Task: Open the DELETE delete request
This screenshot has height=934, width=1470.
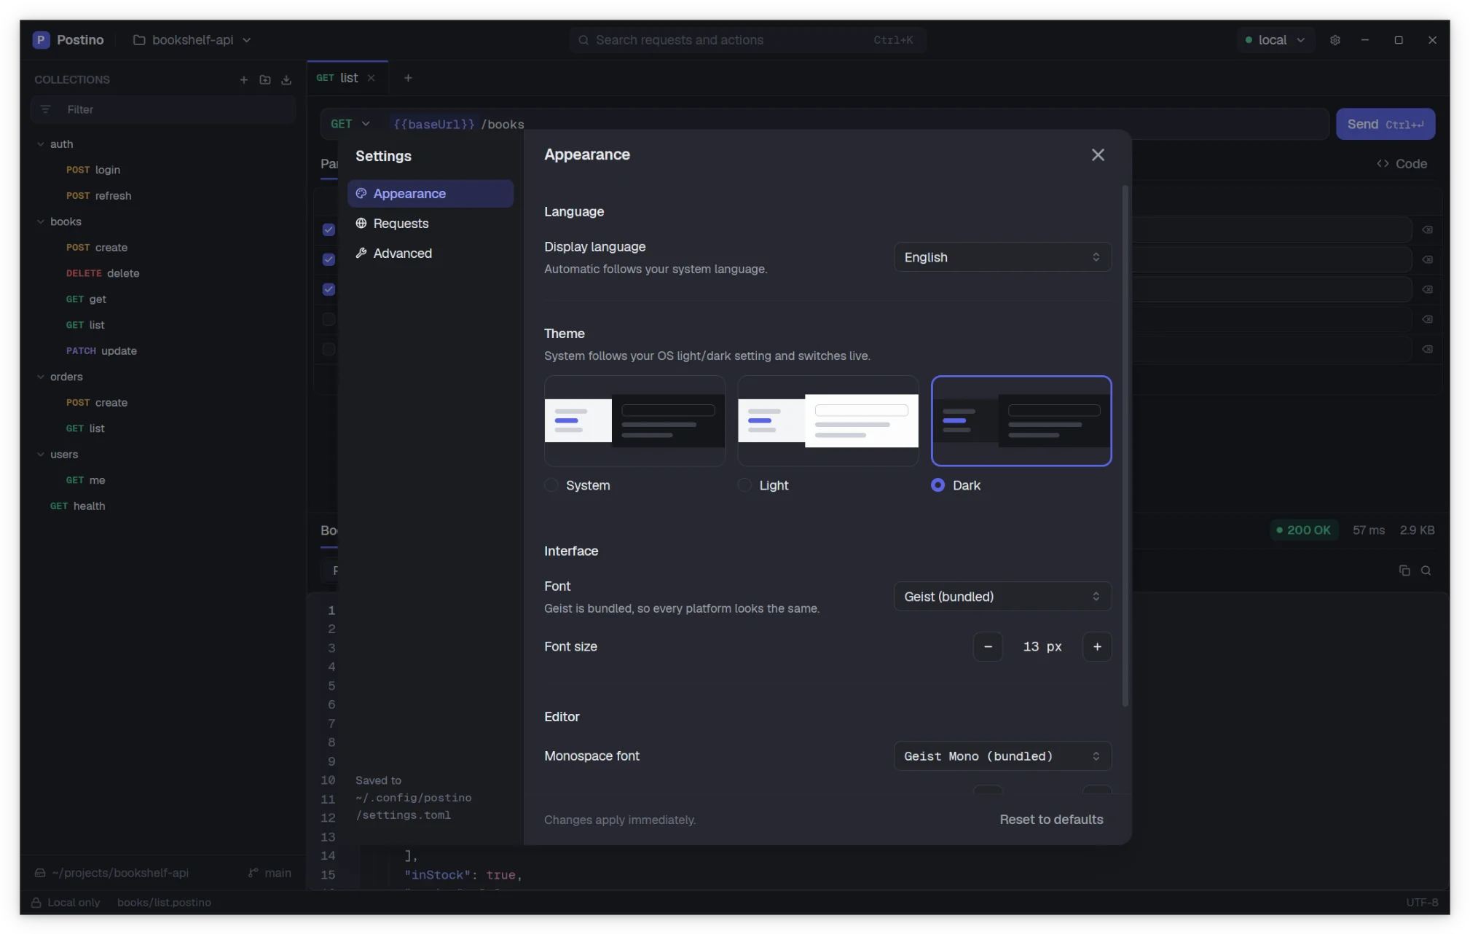Action: coord(103,273)
